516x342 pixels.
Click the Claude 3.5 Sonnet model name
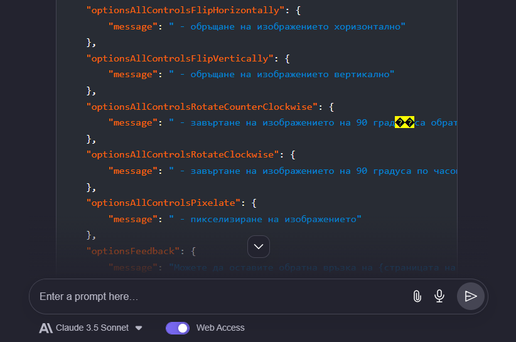(x=92, y=328)
